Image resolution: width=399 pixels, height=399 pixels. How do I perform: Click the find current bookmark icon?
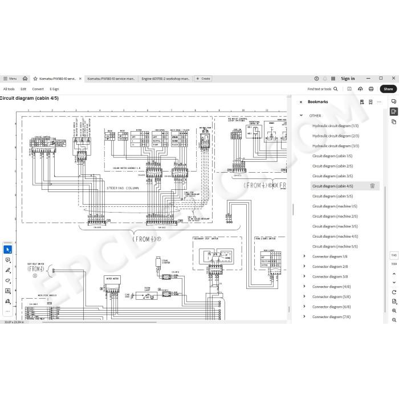coord(362,102)
